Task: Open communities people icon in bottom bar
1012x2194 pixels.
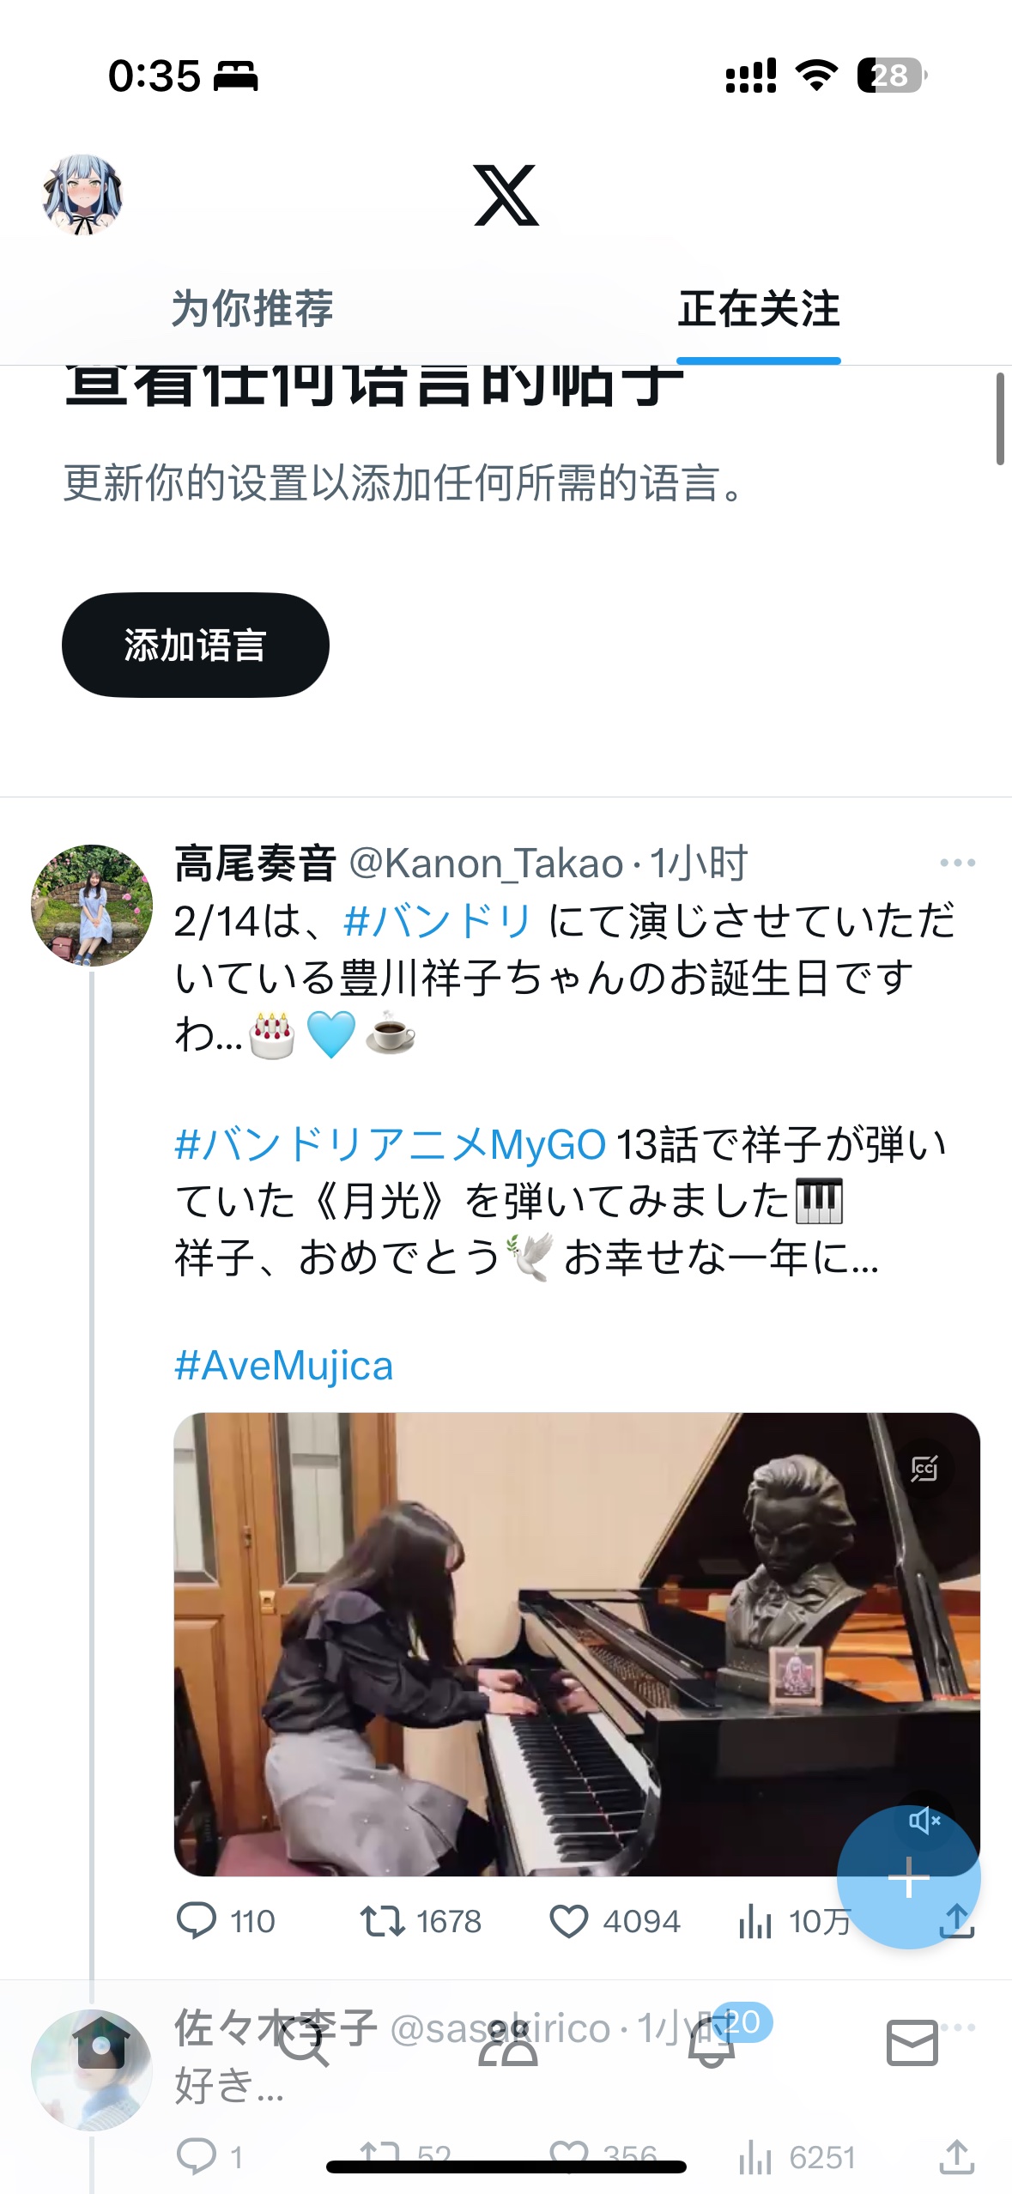Action: click(x=507, y=2044)
